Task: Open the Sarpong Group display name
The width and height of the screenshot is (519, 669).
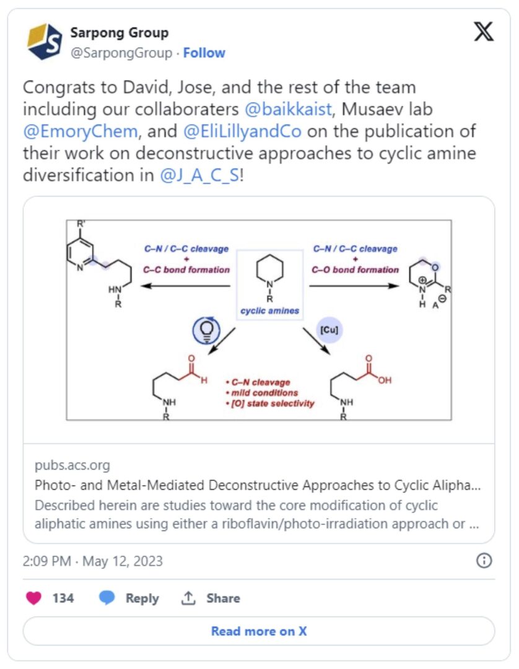Action: (x=120, y=32)
